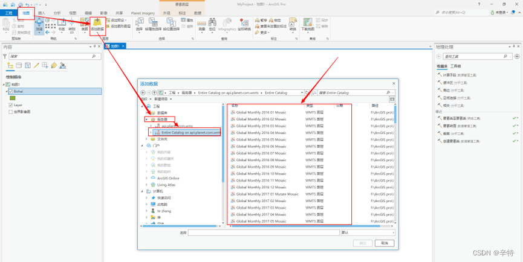Click the 取消 button in dialog
The width and height of the screenshot is (523, 262).
385,243
